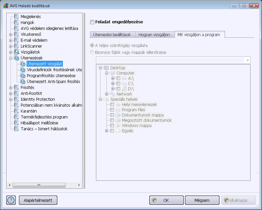Check the Megosztott dokumentumok checkbox
262x210 pixels.
coord(112,120)
